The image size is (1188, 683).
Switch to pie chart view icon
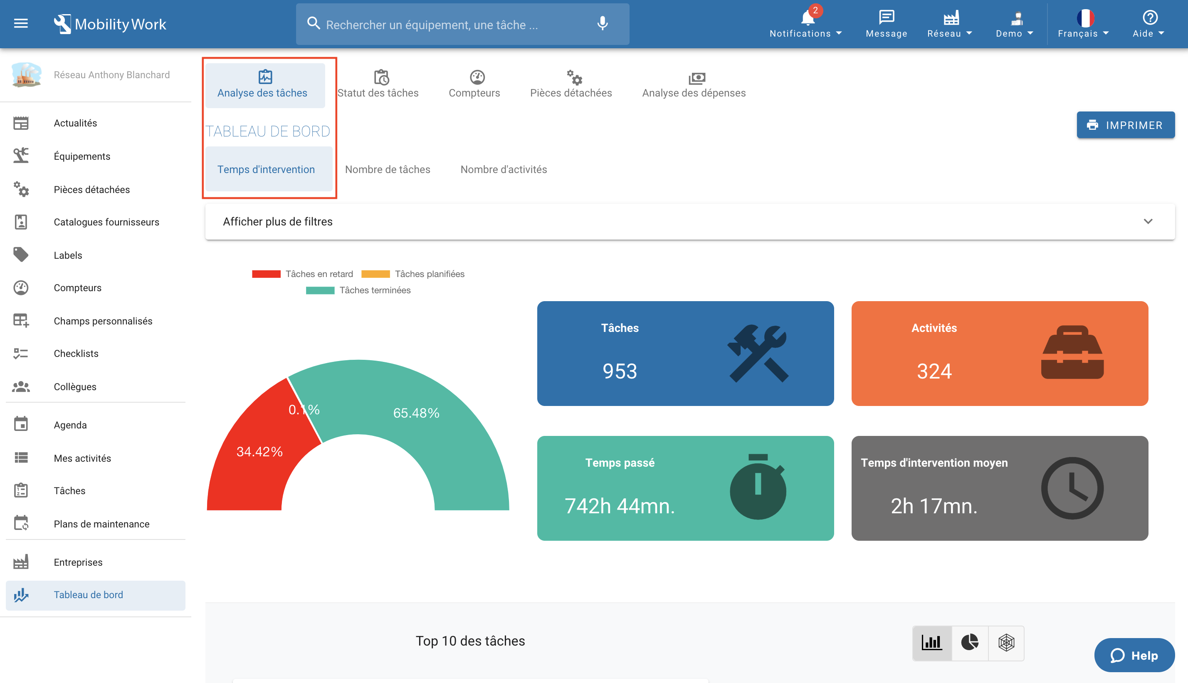pyautogui.click(x=970, y=642)
